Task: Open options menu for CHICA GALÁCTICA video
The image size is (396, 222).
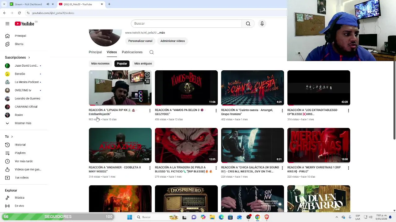Action: tap(282, 168)
